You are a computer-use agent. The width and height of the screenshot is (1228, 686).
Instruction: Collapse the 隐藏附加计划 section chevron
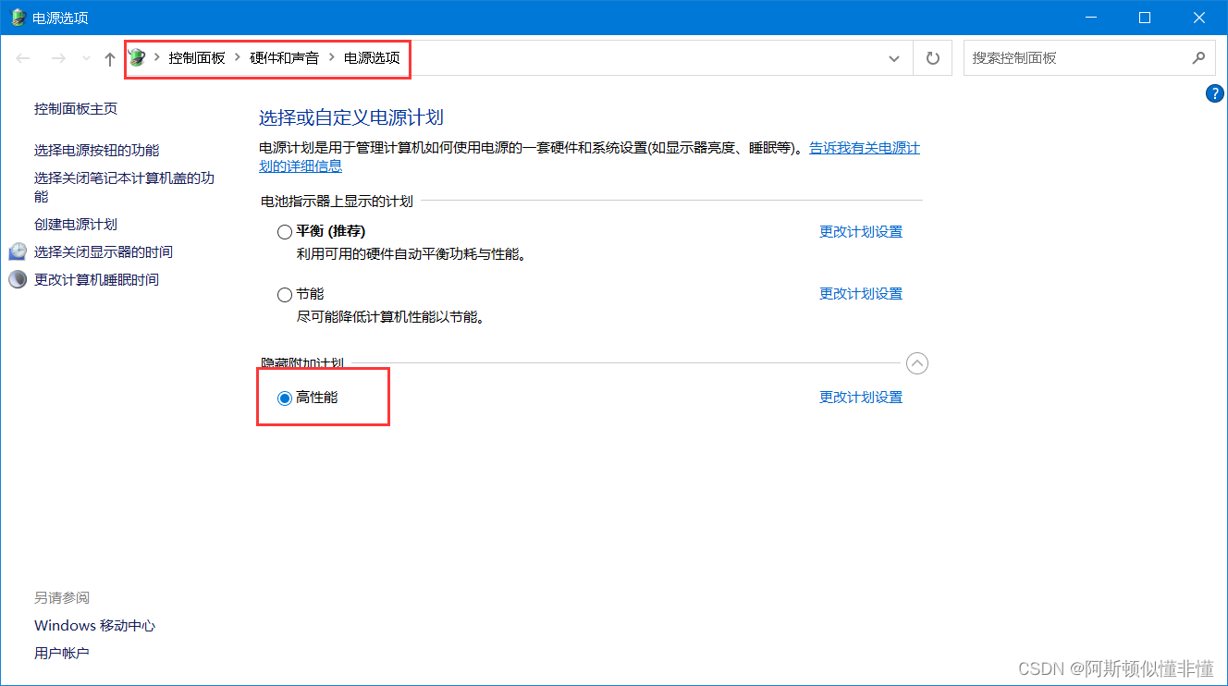(x=916, y=363)
